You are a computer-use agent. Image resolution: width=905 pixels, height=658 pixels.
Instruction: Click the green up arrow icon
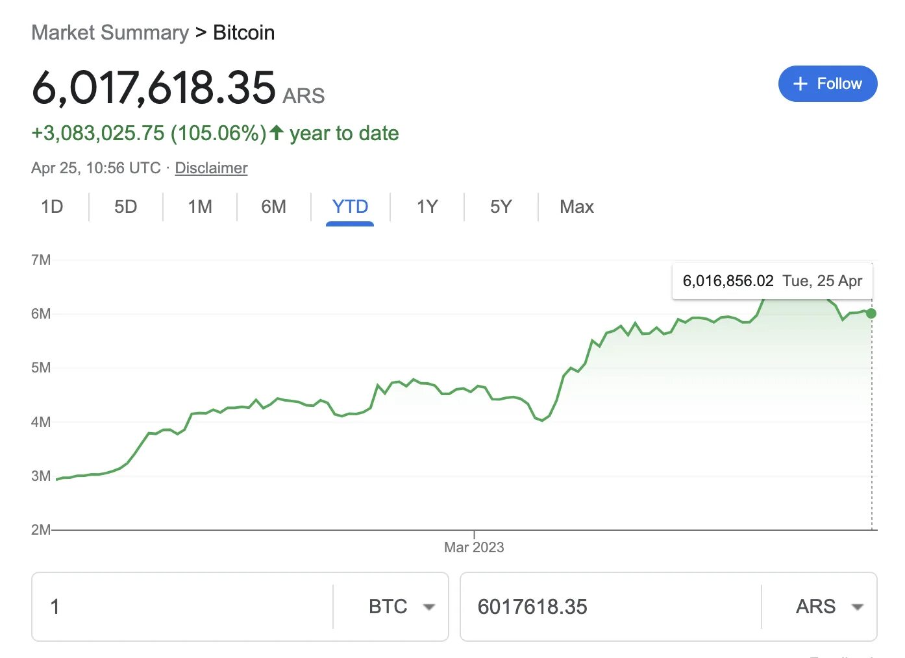(277, 133)
